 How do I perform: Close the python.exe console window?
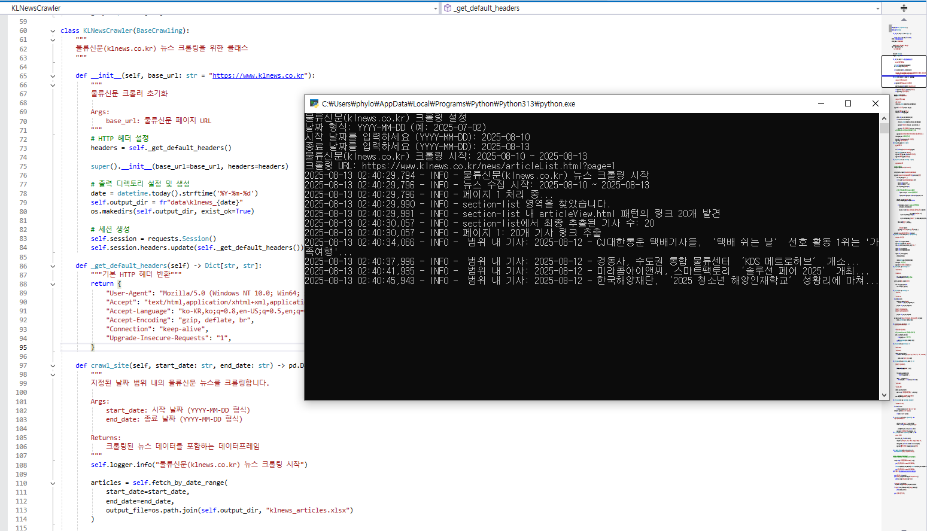tap(875, 103)
